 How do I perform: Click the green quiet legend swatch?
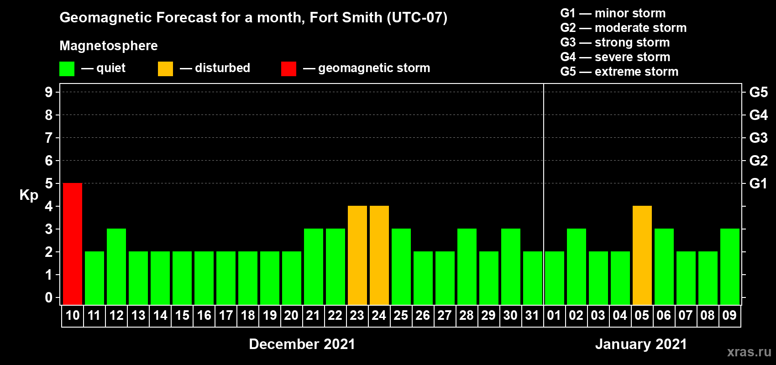(67, 69)
